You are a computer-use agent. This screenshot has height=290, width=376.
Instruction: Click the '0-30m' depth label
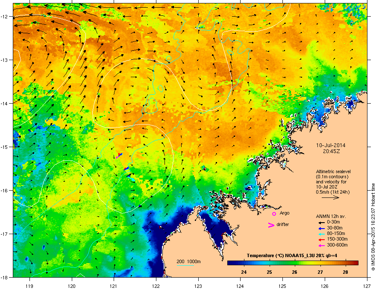coord(334,222)
